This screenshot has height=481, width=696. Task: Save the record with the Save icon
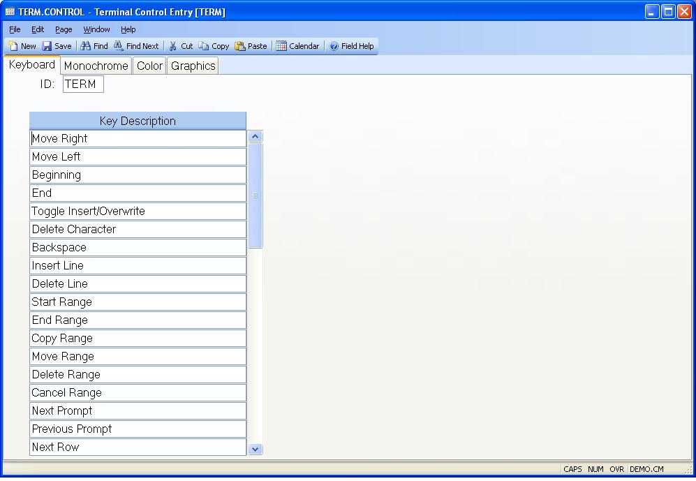[47, 46]
